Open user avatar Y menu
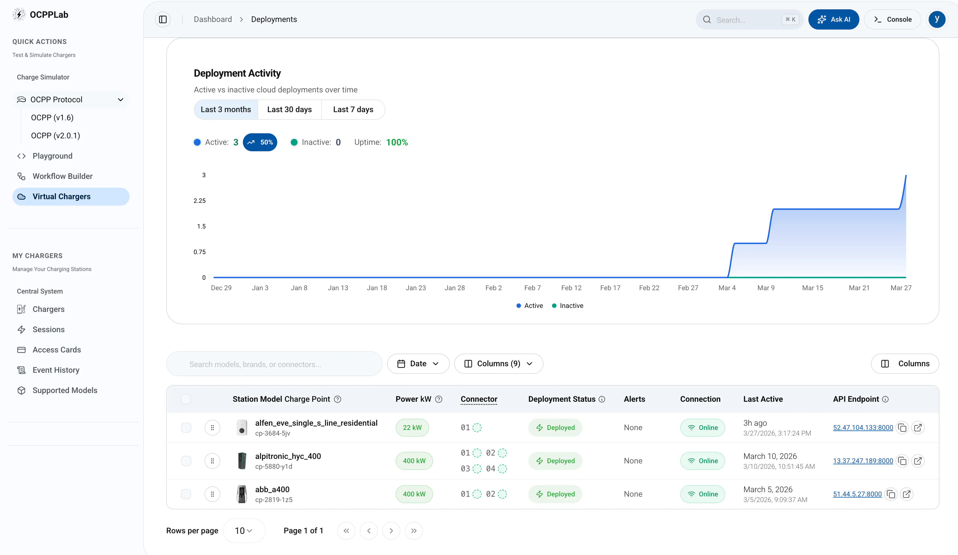This screenshot has width=958, height=555. (x=937, y=19)
